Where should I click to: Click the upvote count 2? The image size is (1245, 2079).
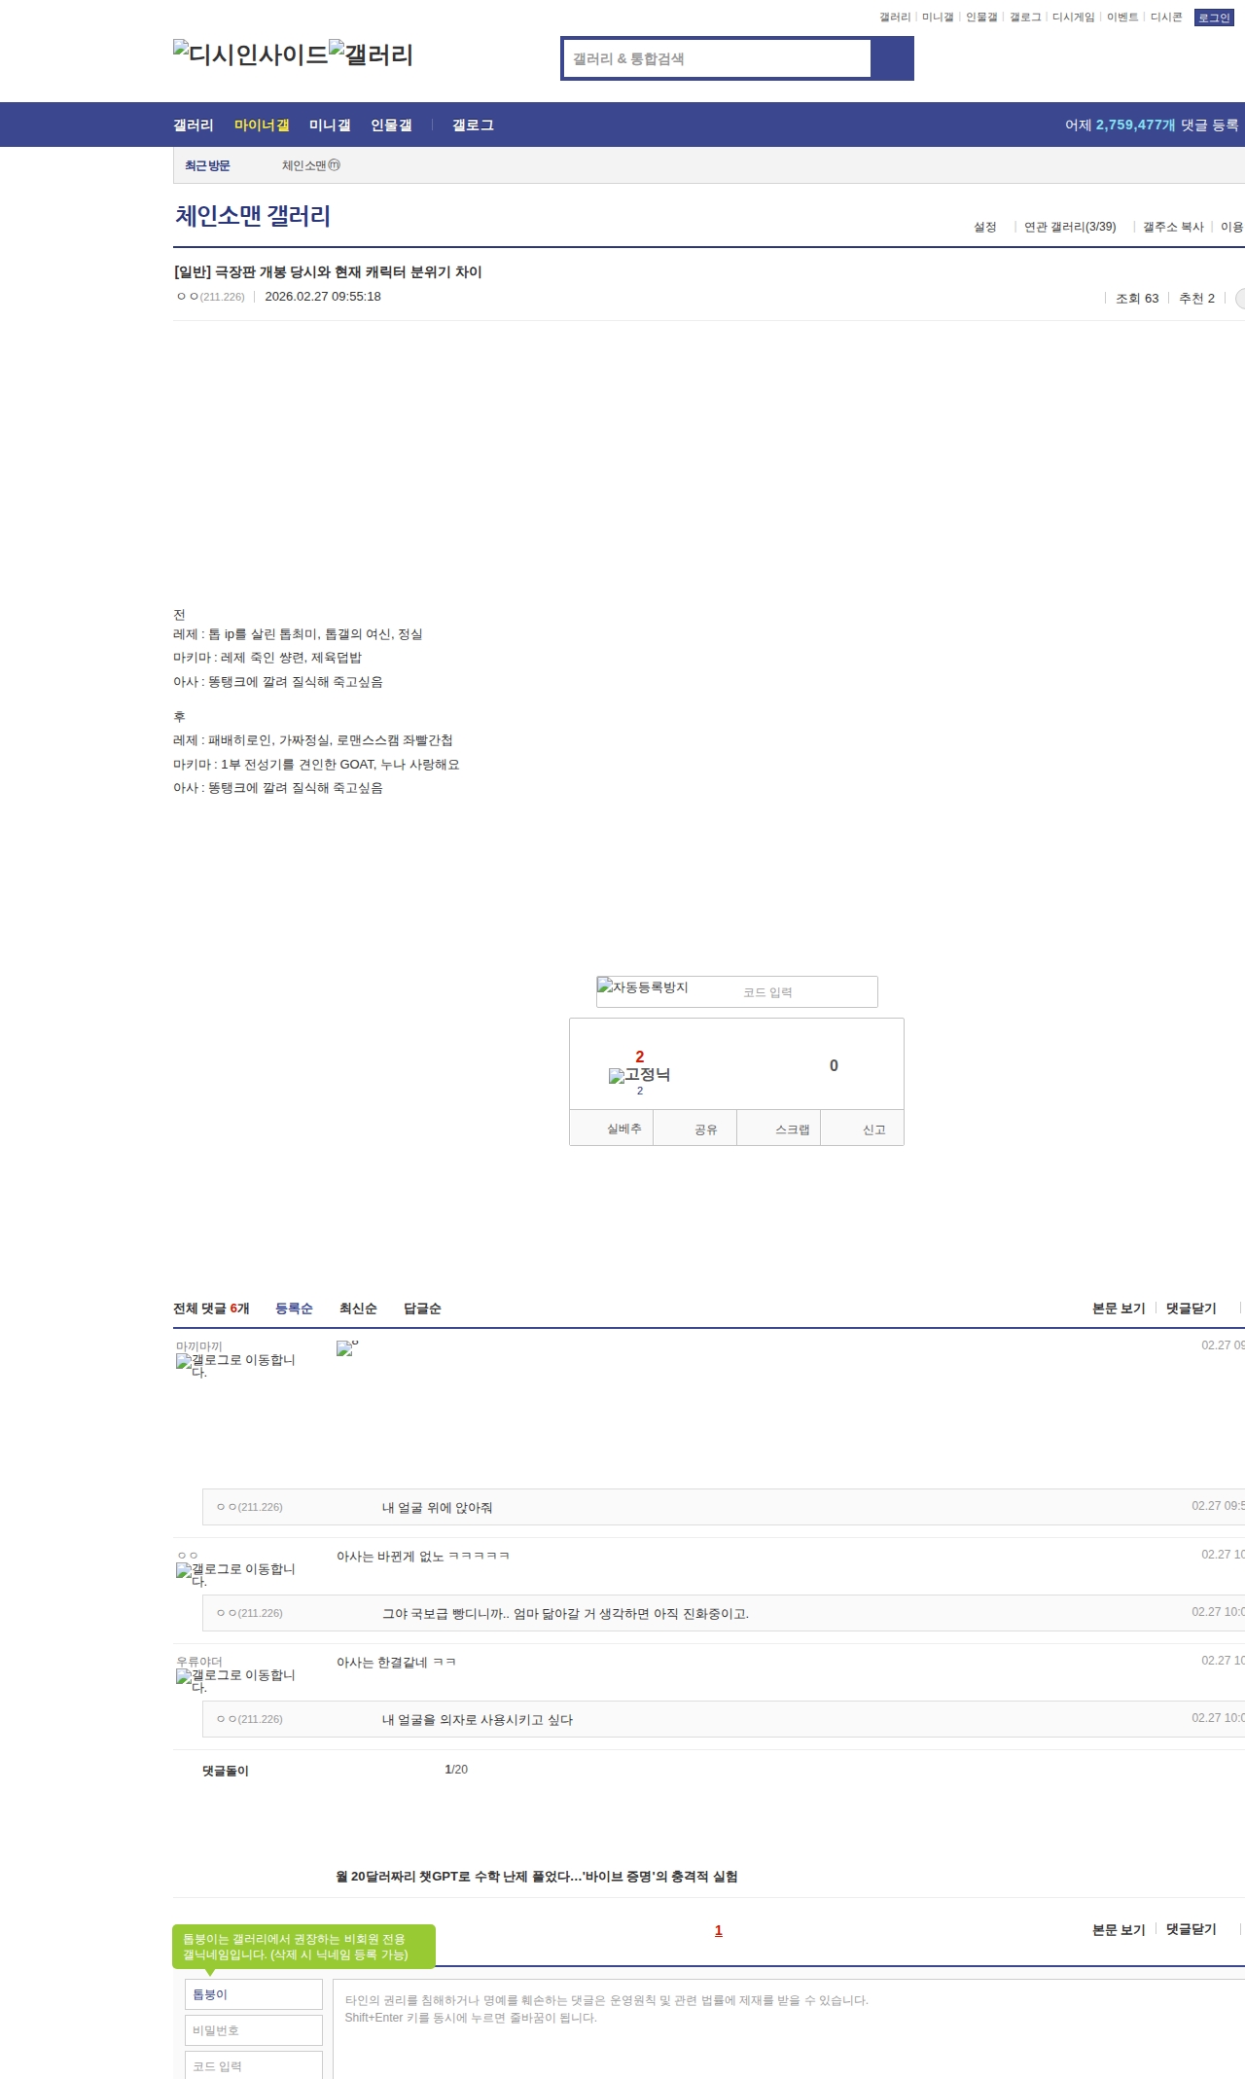[x=640, y=1057]
